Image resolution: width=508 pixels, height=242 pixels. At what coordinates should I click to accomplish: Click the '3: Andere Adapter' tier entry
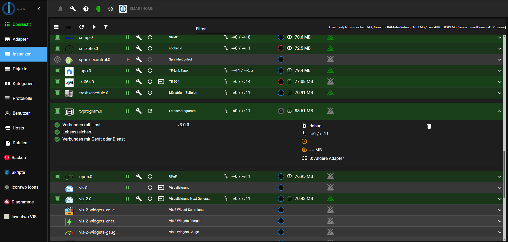323,158
